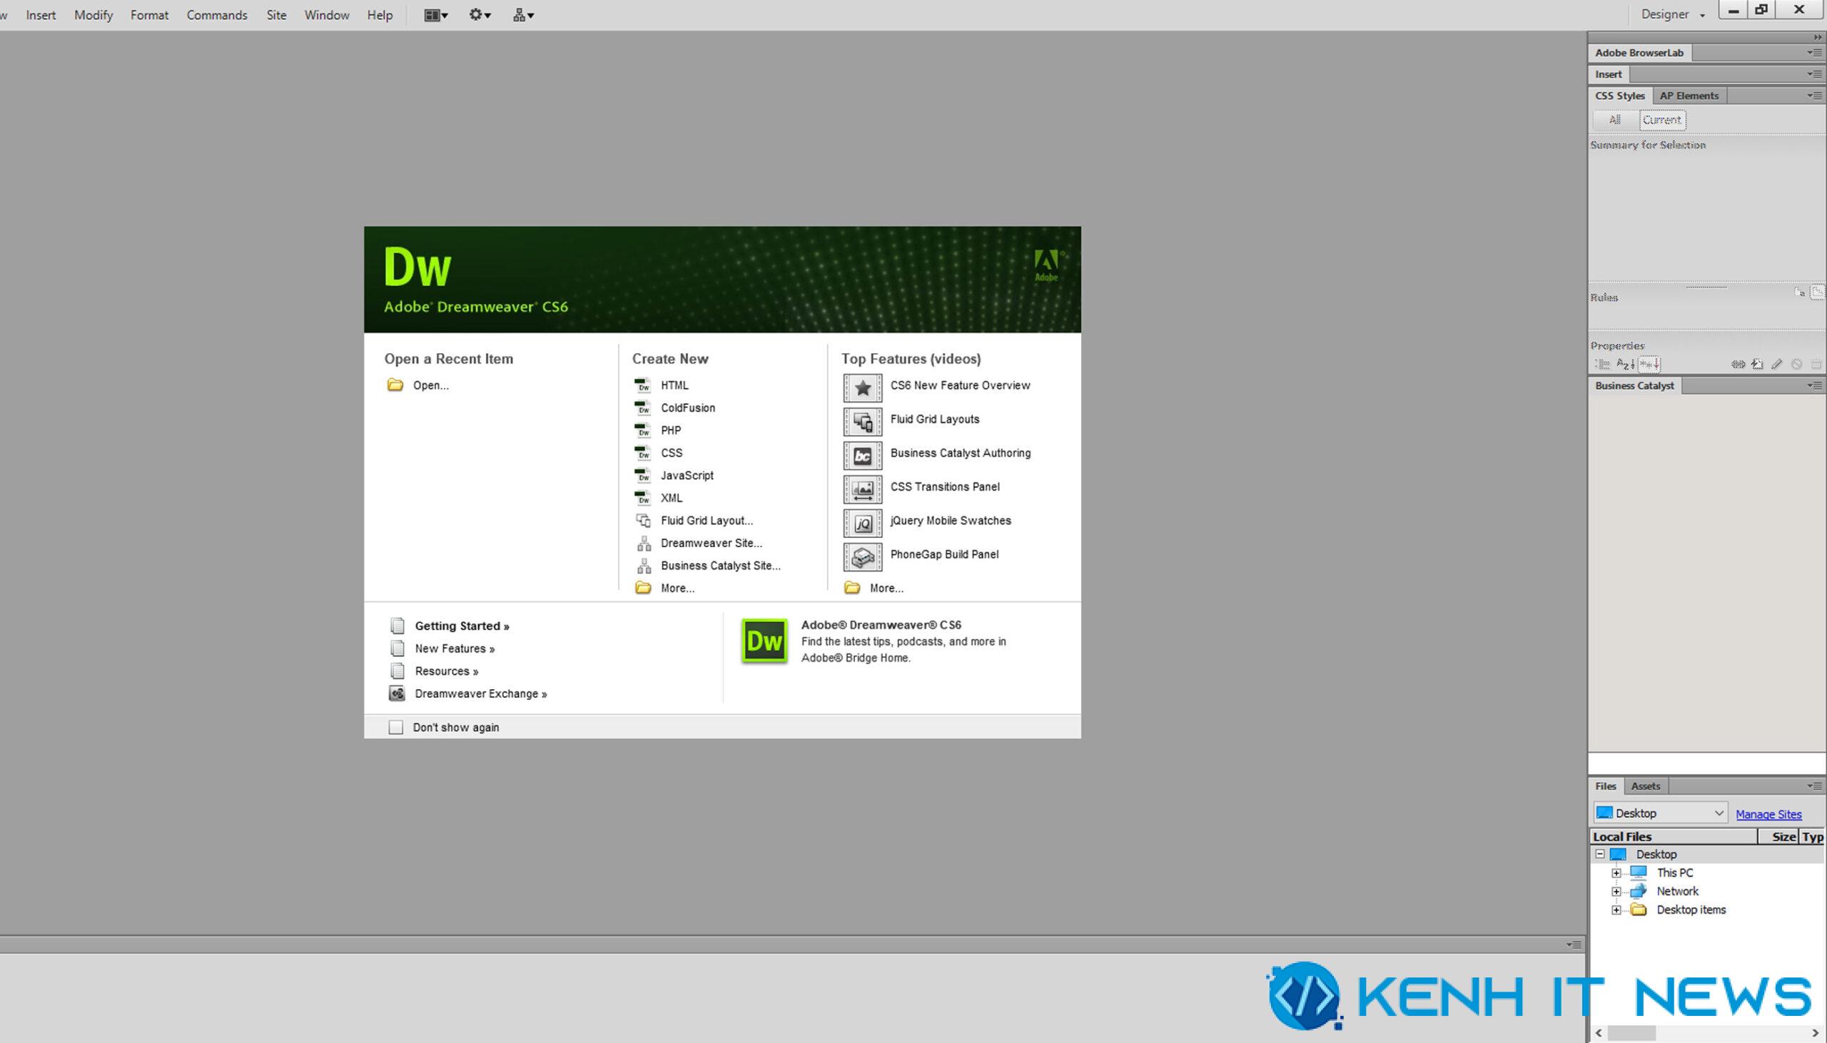Open a recent item via Open button
Screen dimensions: 1827x1043
pyautogui.click(x=429, y=385)
